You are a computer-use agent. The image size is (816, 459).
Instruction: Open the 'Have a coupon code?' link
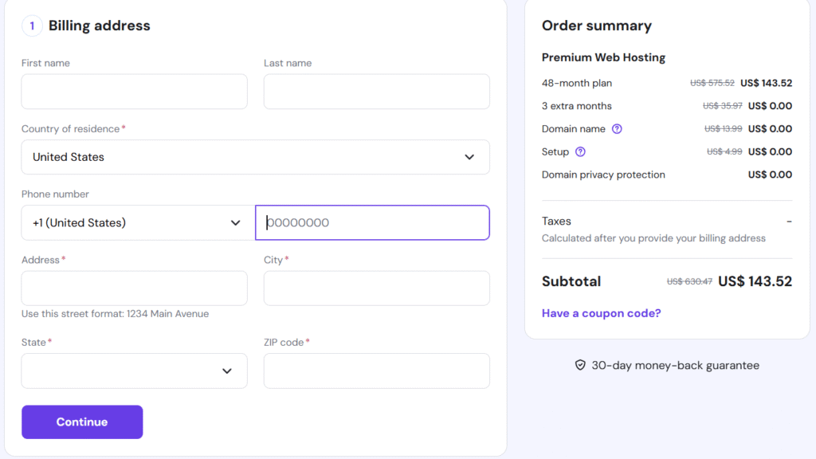(x=601, y=313)
